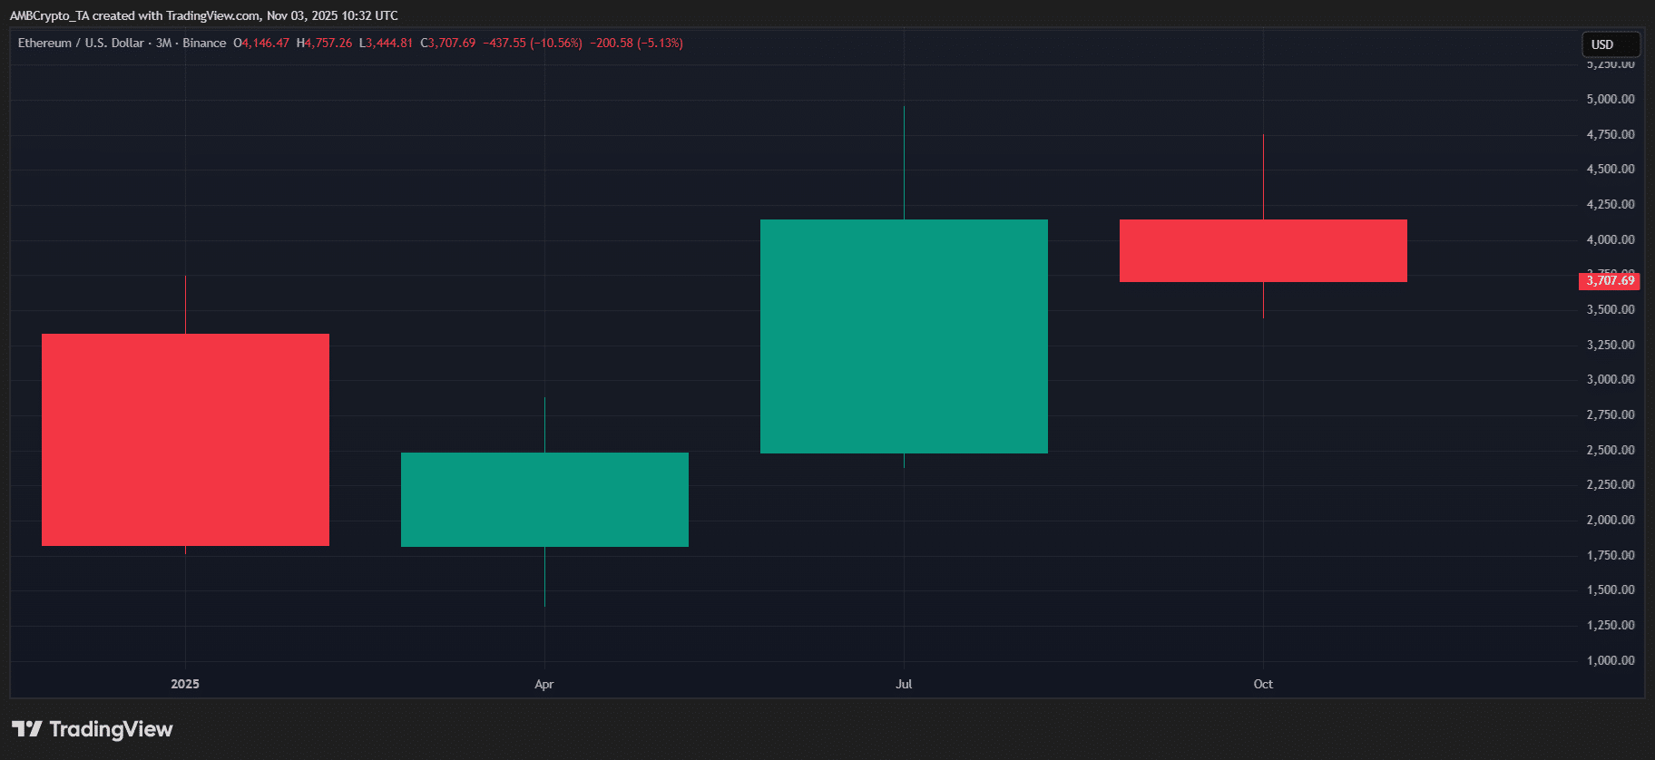The image size is (1655, 760).
Task: Click the high value H4,757.26 in the header
Action: point(325,43)
